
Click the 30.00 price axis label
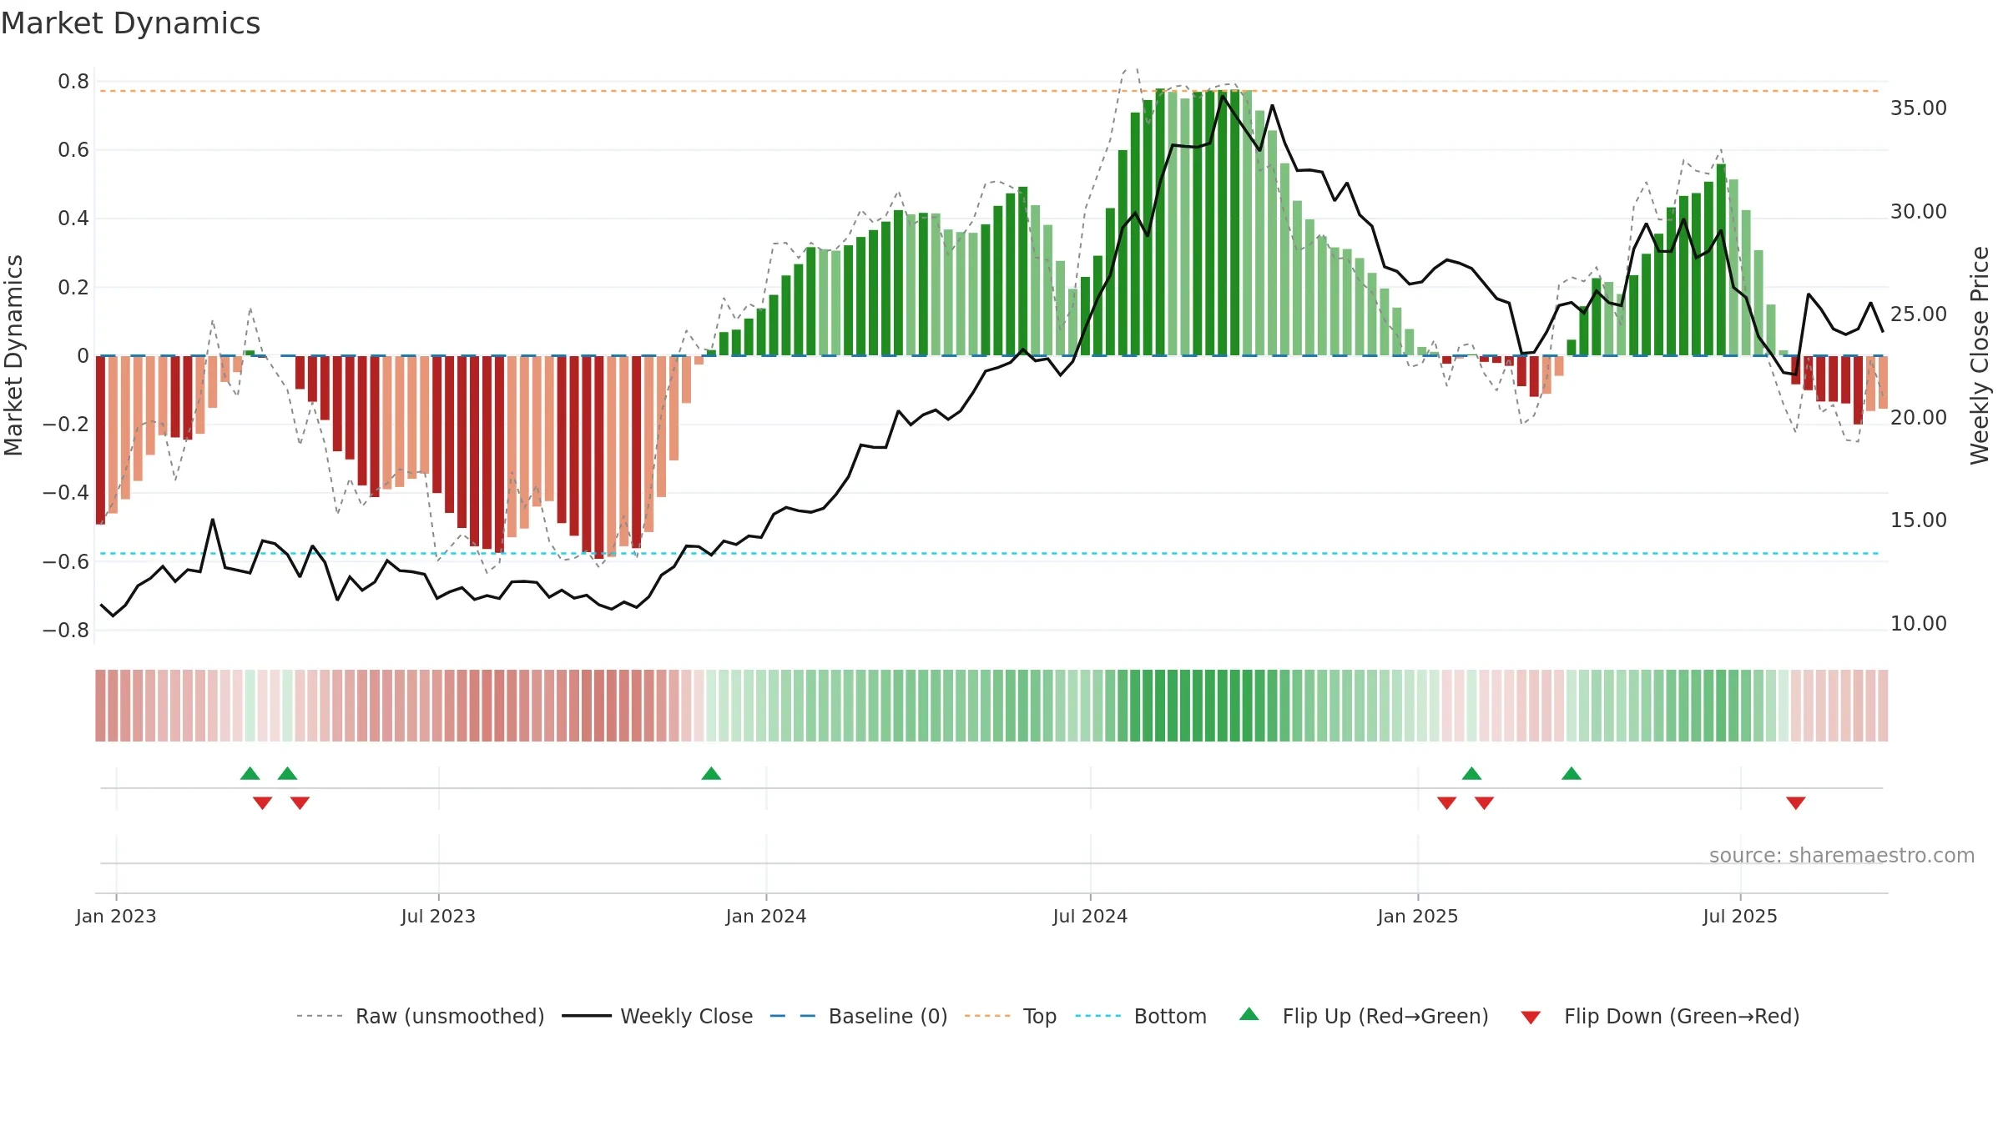pos(1919,212)
